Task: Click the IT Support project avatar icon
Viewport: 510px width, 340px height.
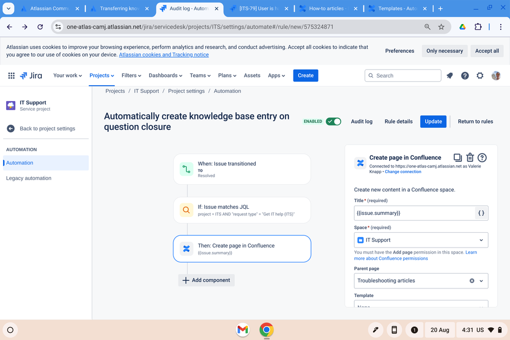Action: 11,105
